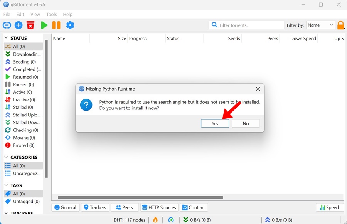Select All (0) under TAGS
Screen dimensions: 347x224
23,194
